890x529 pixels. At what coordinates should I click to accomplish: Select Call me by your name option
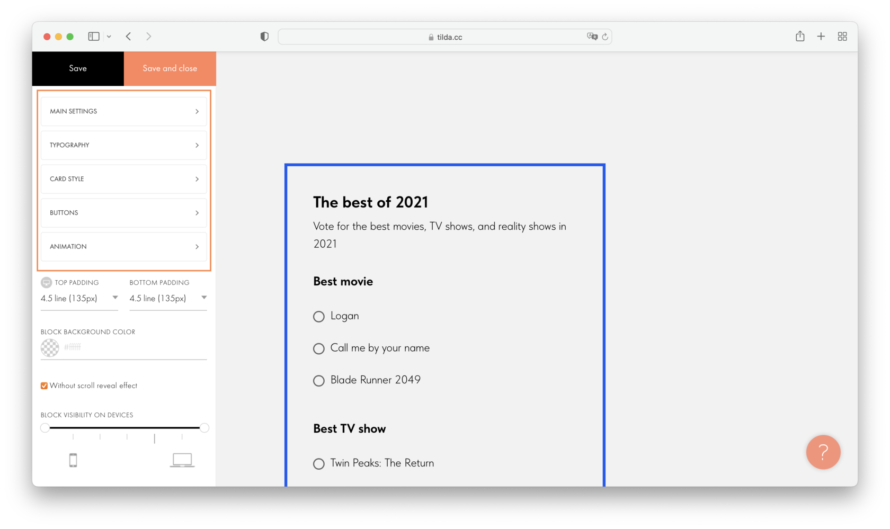(x=319, y=349)
